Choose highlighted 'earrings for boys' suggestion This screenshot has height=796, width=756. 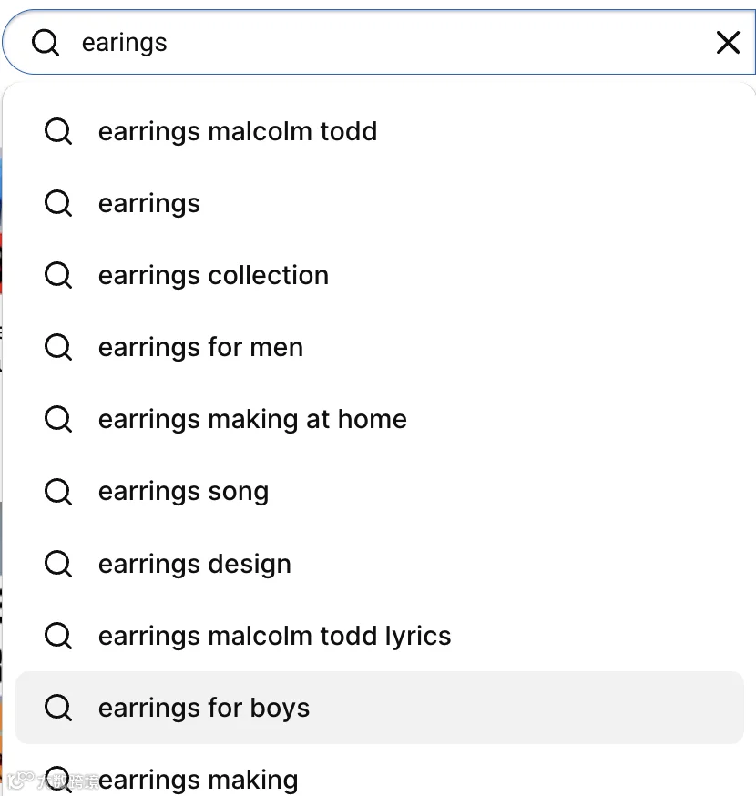tap(380, 708)
